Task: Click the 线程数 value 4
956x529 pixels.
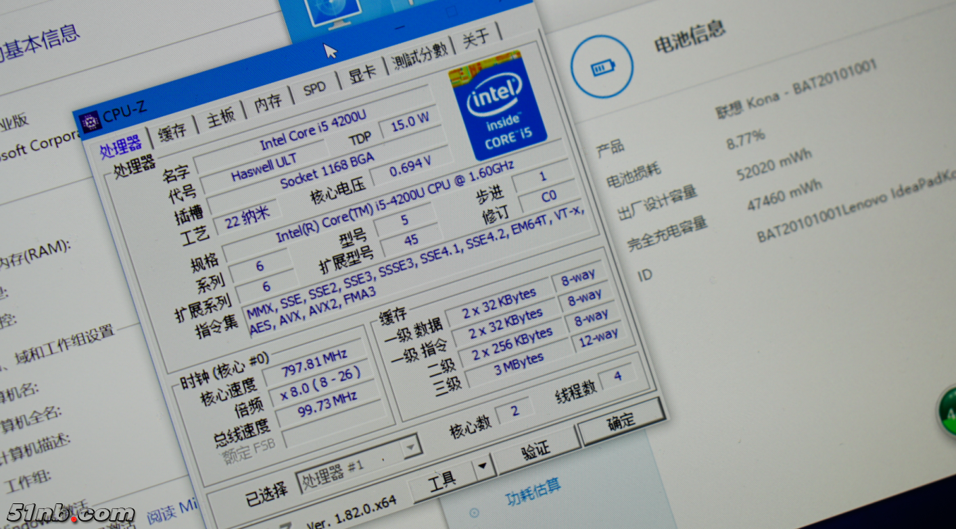Action: pos(617,376)
